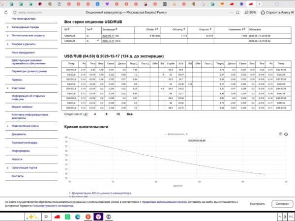
Task: Open Торговый календарь sidebar item
Action: tap(25, 142)
